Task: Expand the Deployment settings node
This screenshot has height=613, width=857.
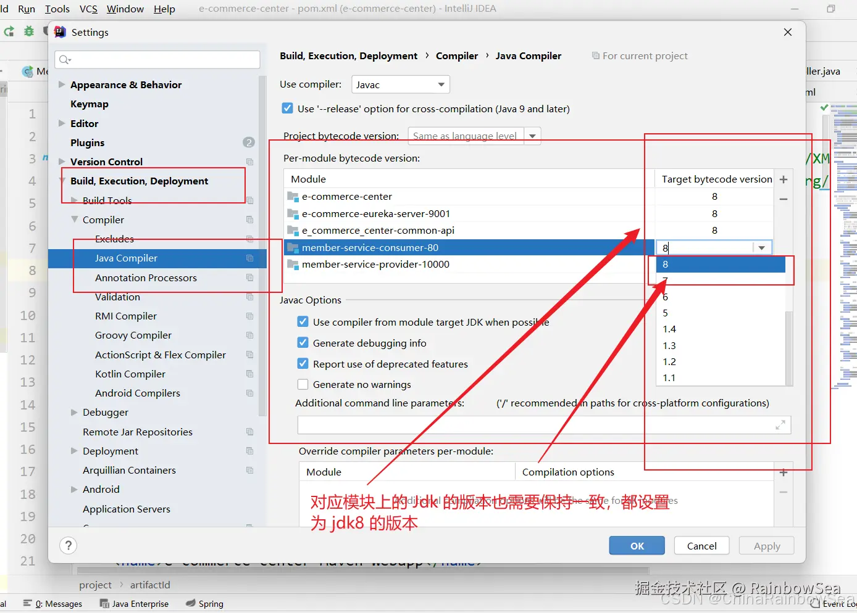Action: [74, 451]
